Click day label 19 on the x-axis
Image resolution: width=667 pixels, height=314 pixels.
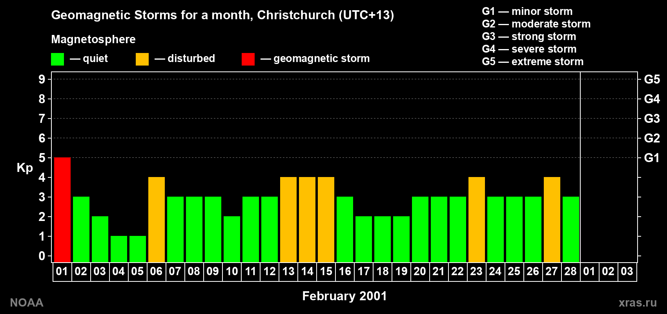(x=401, y=271)
